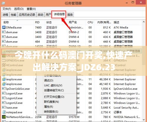Choose 调试(D) in context menu
147x122 pixels.
(x=49, y=81)
